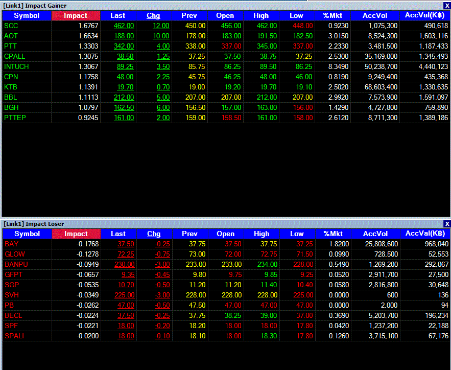Select the CPALL symbol

(15, 56)
